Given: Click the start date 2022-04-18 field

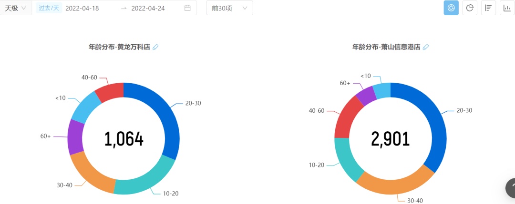Looking at the screenshot, I should (82, 8).
